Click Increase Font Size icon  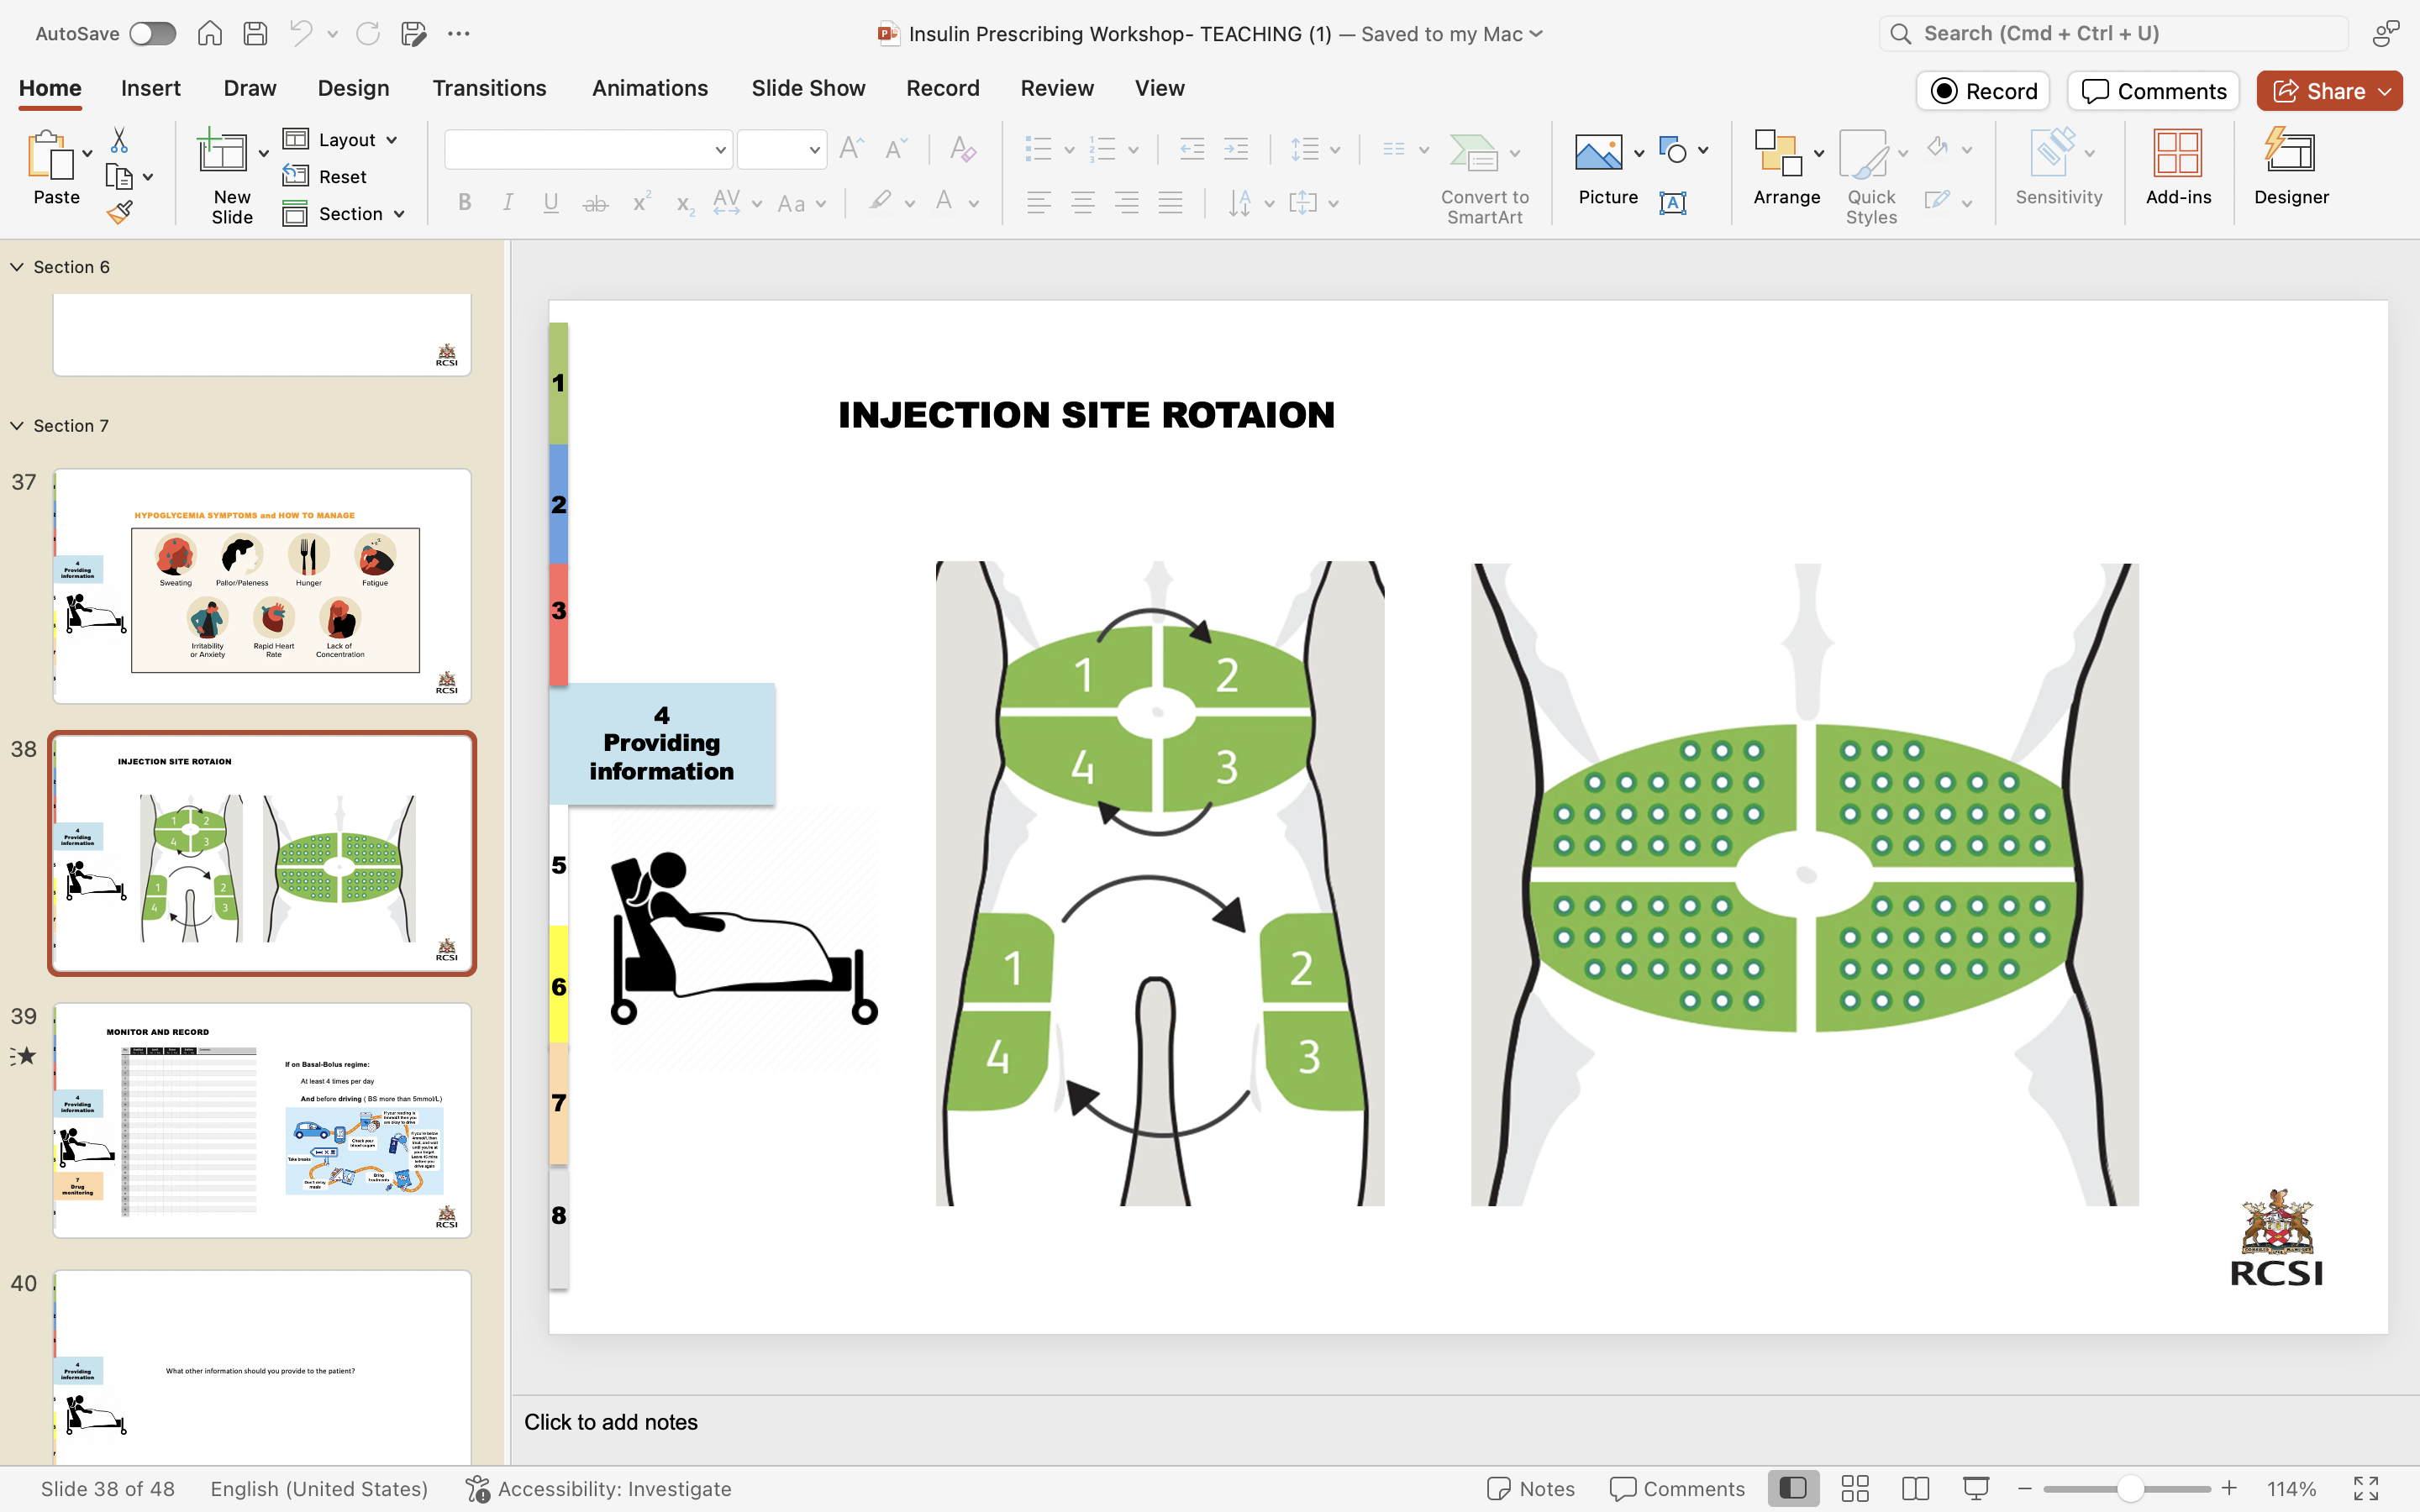[x=851, y=149]
